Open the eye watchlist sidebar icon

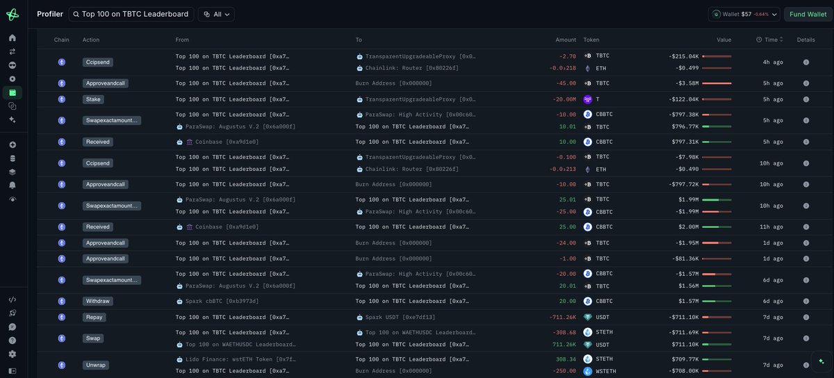[x=13, y=199]
